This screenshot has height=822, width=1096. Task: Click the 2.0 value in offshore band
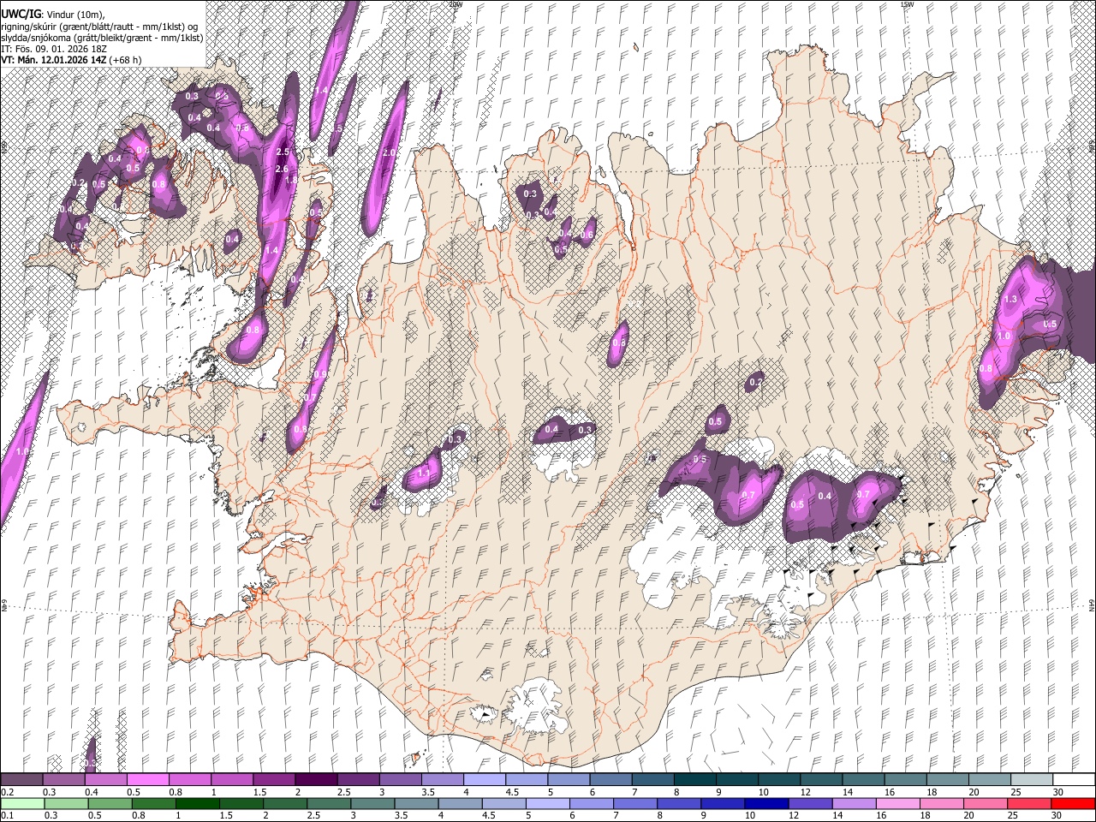pyautogui.click(x=388, y=153)
